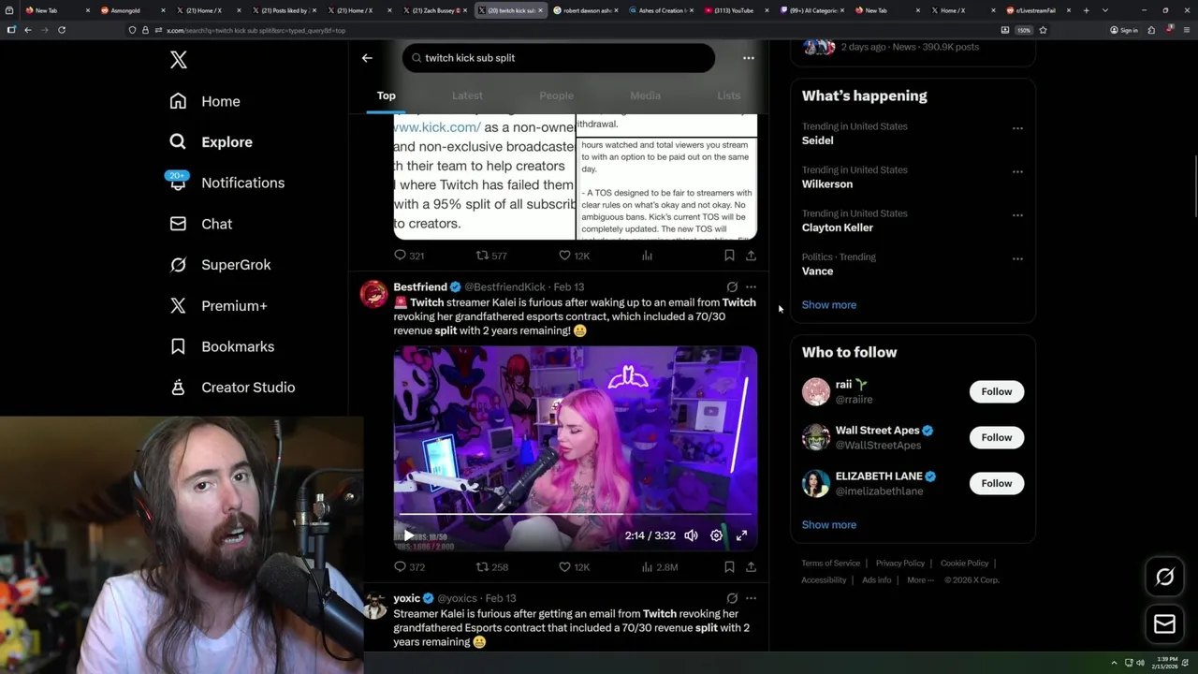Open the Explore page in the sidebar
This screenshot has width=1198, height=674.
point(212,142)
